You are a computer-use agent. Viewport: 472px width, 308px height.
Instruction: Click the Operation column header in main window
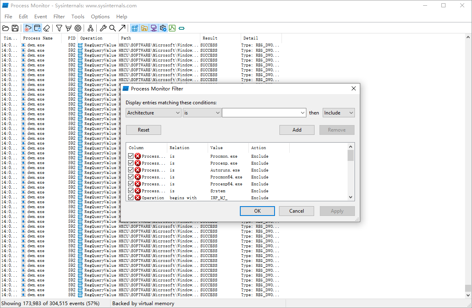98,38
